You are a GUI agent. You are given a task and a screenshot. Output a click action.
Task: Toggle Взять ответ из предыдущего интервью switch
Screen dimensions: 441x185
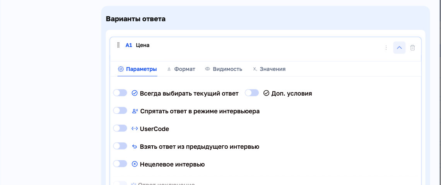120,146
